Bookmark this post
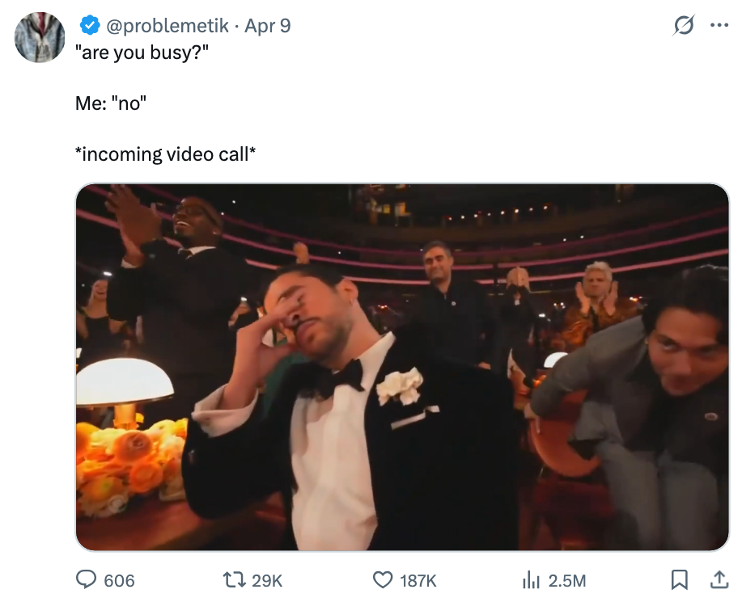This screenshot has width=742, height=602. 680,579
